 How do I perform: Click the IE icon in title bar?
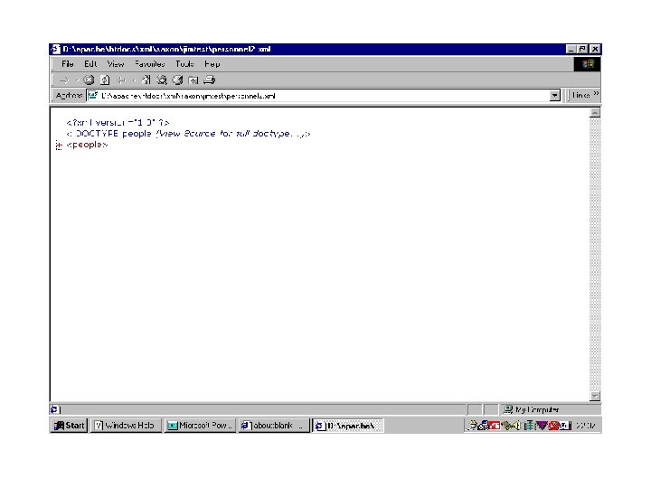click(x=56, y=50)
